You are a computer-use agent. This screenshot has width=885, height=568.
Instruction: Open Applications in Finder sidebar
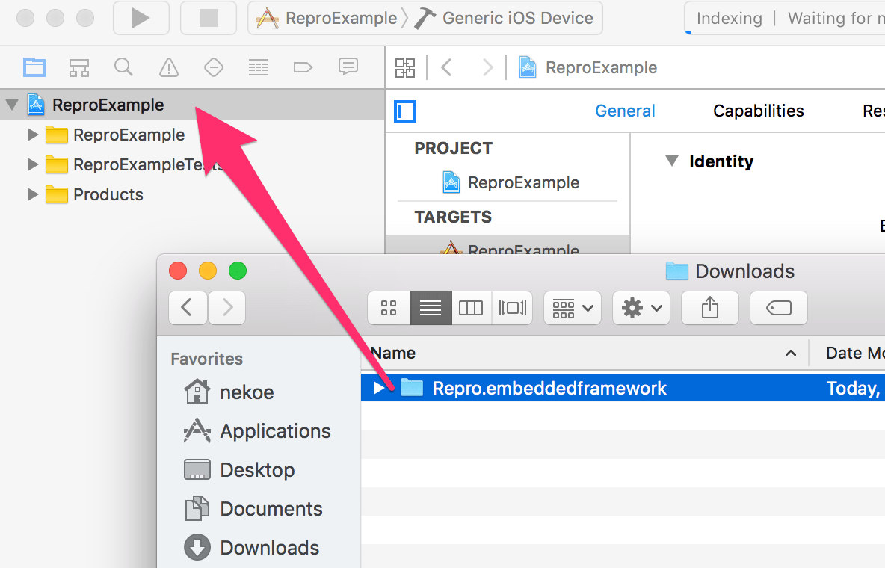pos(257,430)
